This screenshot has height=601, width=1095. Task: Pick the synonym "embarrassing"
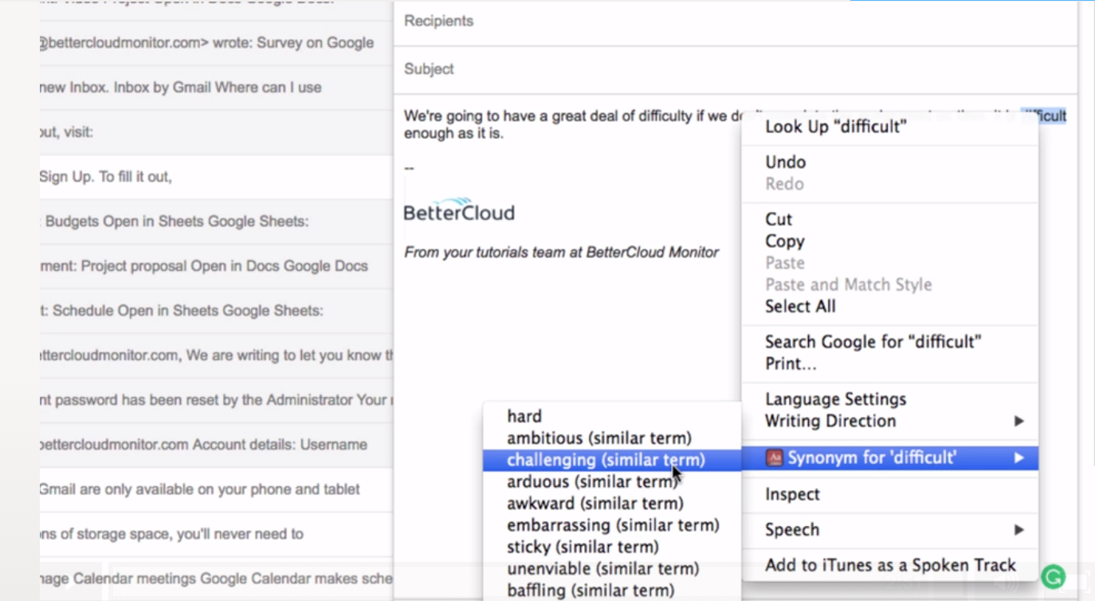[x=612, y=525]
